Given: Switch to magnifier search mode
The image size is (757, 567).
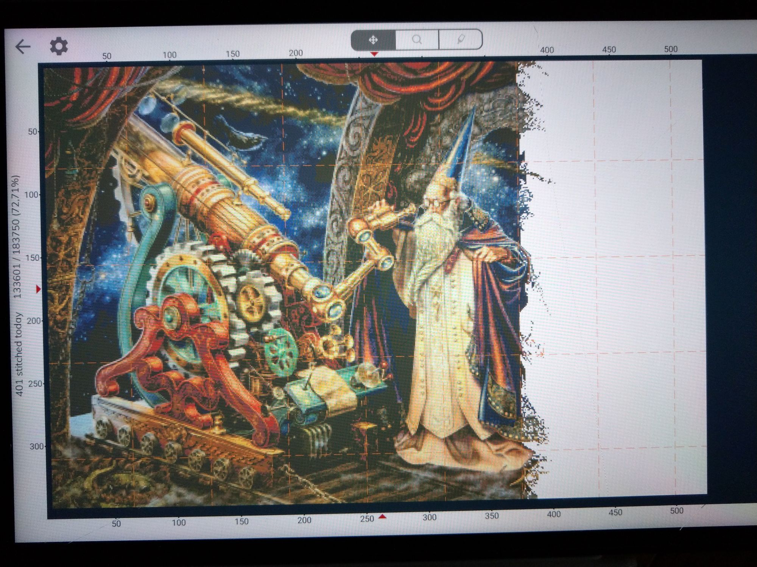Looking at the screenshot, I should tap(417, 39).
